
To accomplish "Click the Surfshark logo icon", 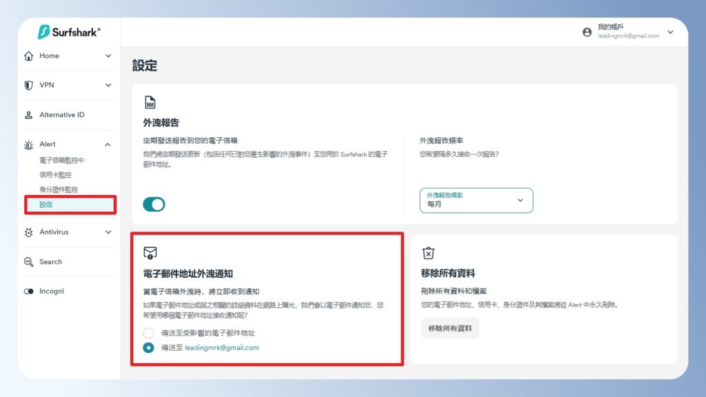I will click(44, 32).
